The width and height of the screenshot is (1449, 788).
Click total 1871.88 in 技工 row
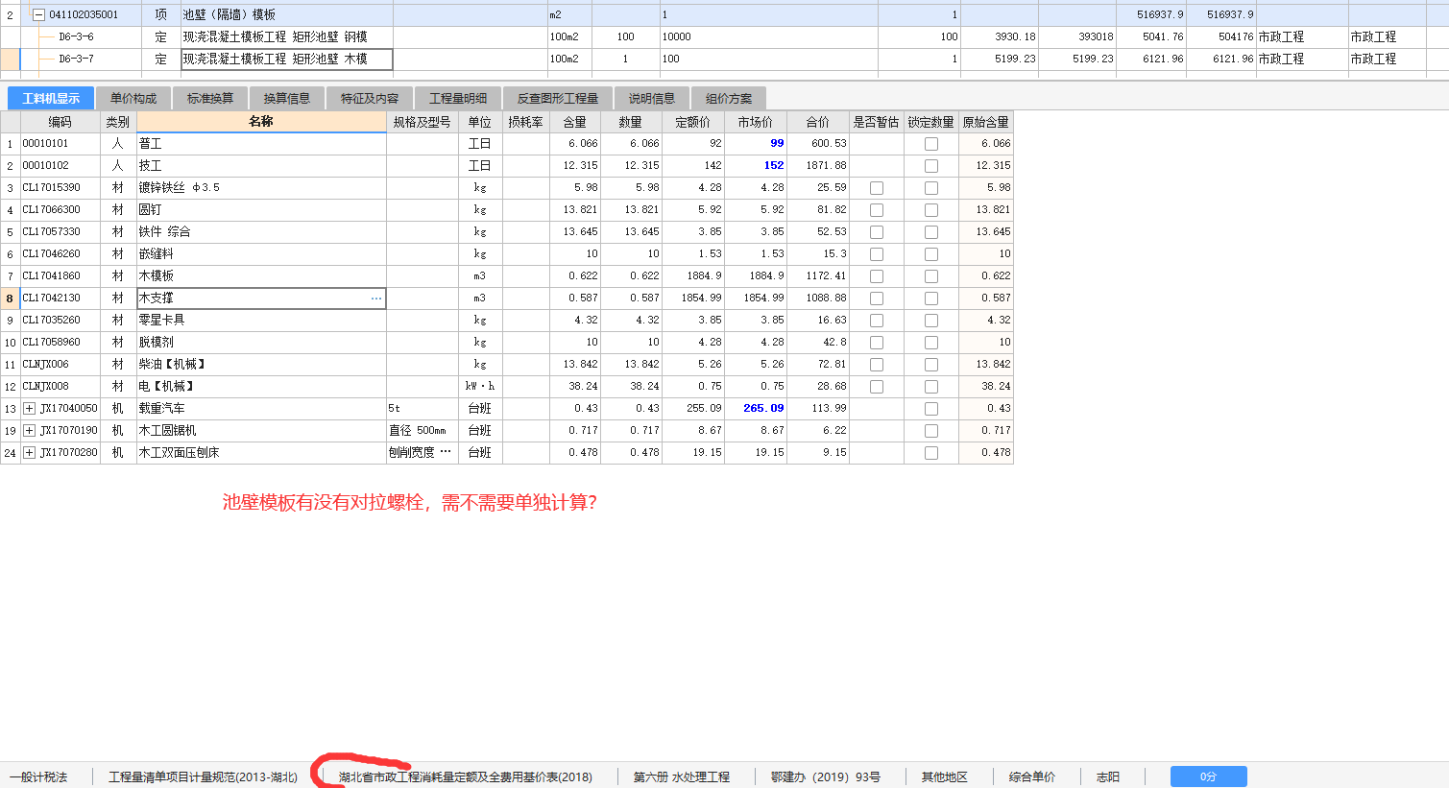pos(826,166)
